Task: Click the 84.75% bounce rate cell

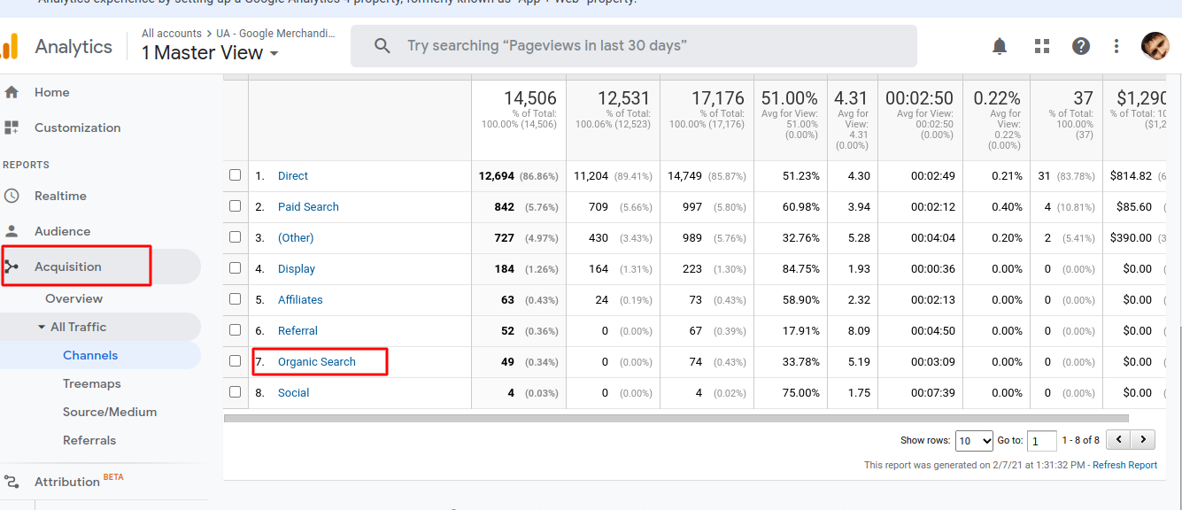Action: 801,268
